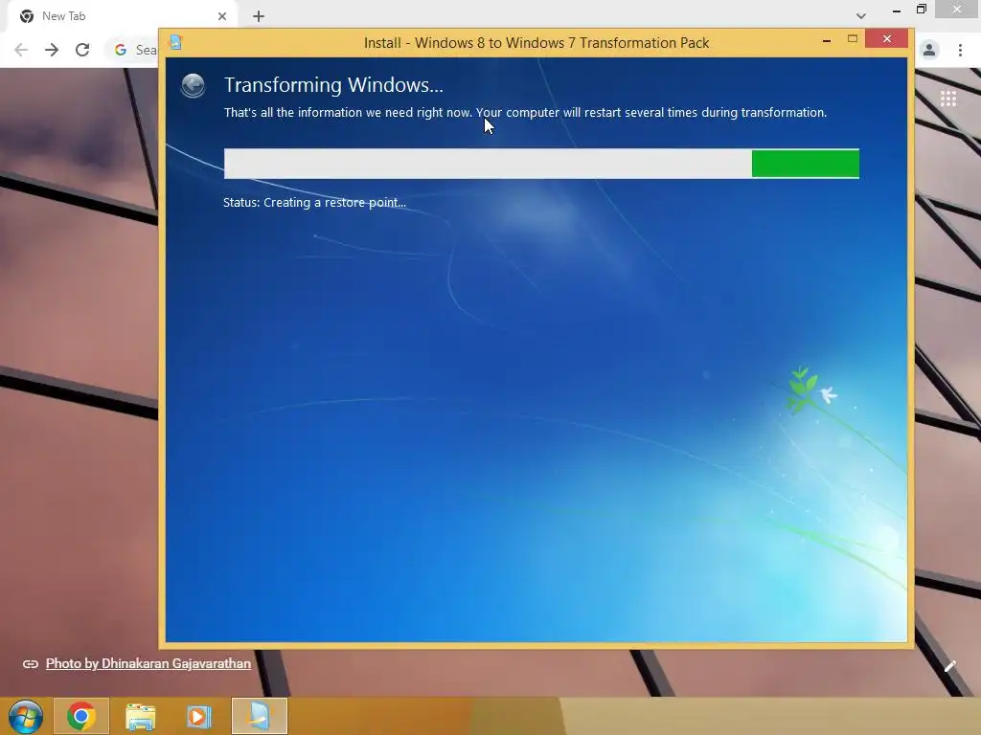Image resolution: width=981 pixels, height=735 pixels.
Task: Open Google Chrome from the taskbar
Action: tap(81, 716)
